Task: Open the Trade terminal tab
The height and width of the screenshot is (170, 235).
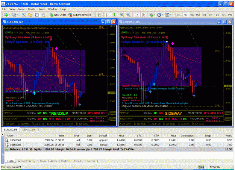Action: coord(11,161)
